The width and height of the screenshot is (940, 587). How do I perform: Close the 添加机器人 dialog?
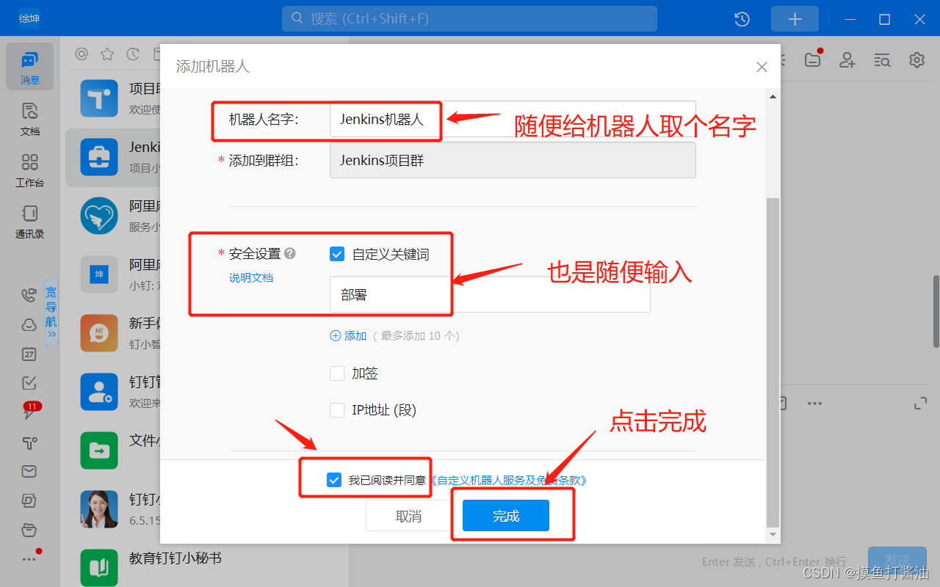(x=762, y=67)
